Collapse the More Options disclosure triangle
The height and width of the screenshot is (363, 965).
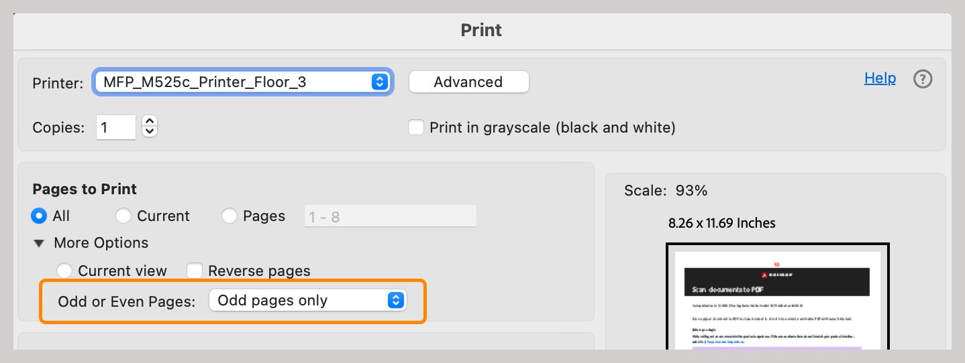coord(40,243)
